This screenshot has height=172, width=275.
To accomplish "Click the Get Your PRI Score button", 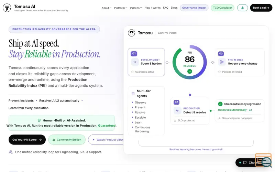I will click(27, 140).
